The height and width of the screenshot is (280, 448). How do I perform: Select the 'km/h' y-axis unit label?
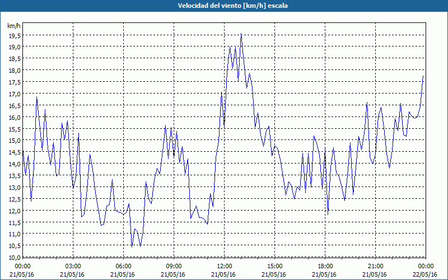pos(14,26)
